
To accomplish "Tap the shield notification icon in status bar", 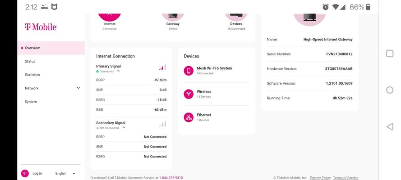I will (54, 7).
